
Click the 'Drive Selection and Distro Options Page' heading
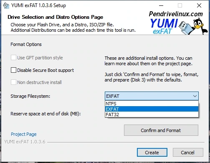tap(56, 17)
